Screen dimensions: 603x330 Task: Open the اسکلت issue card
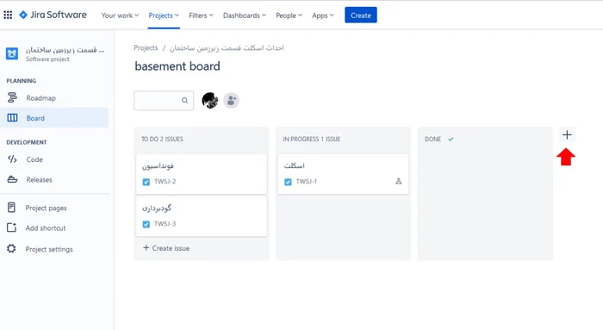click(x=344, y=174)
